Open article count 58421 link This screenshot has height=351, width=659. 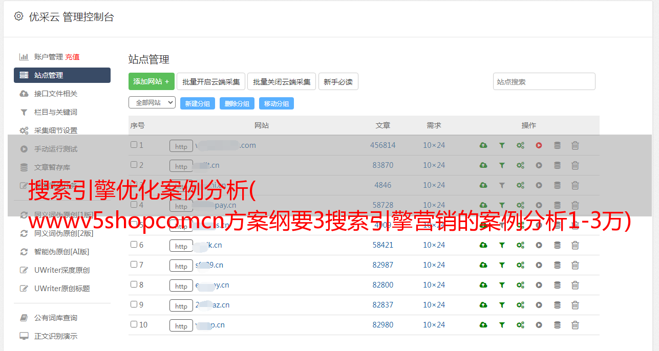tap(383, 245)
